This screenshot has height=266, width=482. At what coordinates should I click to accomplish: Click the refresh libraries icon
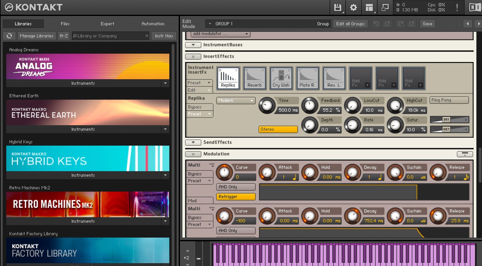[9, 36]
